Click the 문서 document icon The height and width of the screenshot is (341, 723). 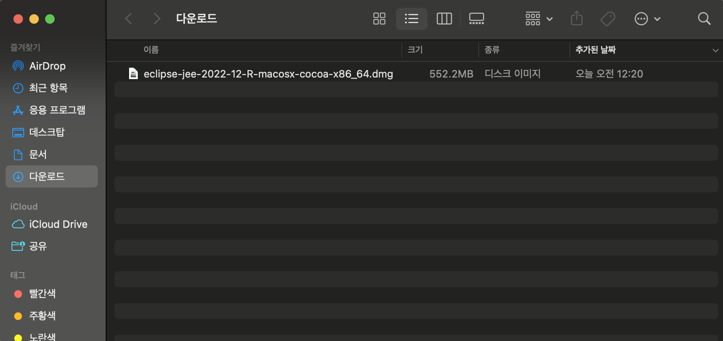pos(18,155)
